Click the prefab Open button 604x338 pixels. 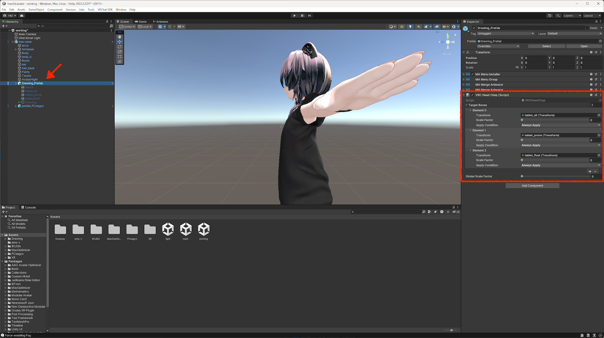pyautogui.click(x=584, y=46)
